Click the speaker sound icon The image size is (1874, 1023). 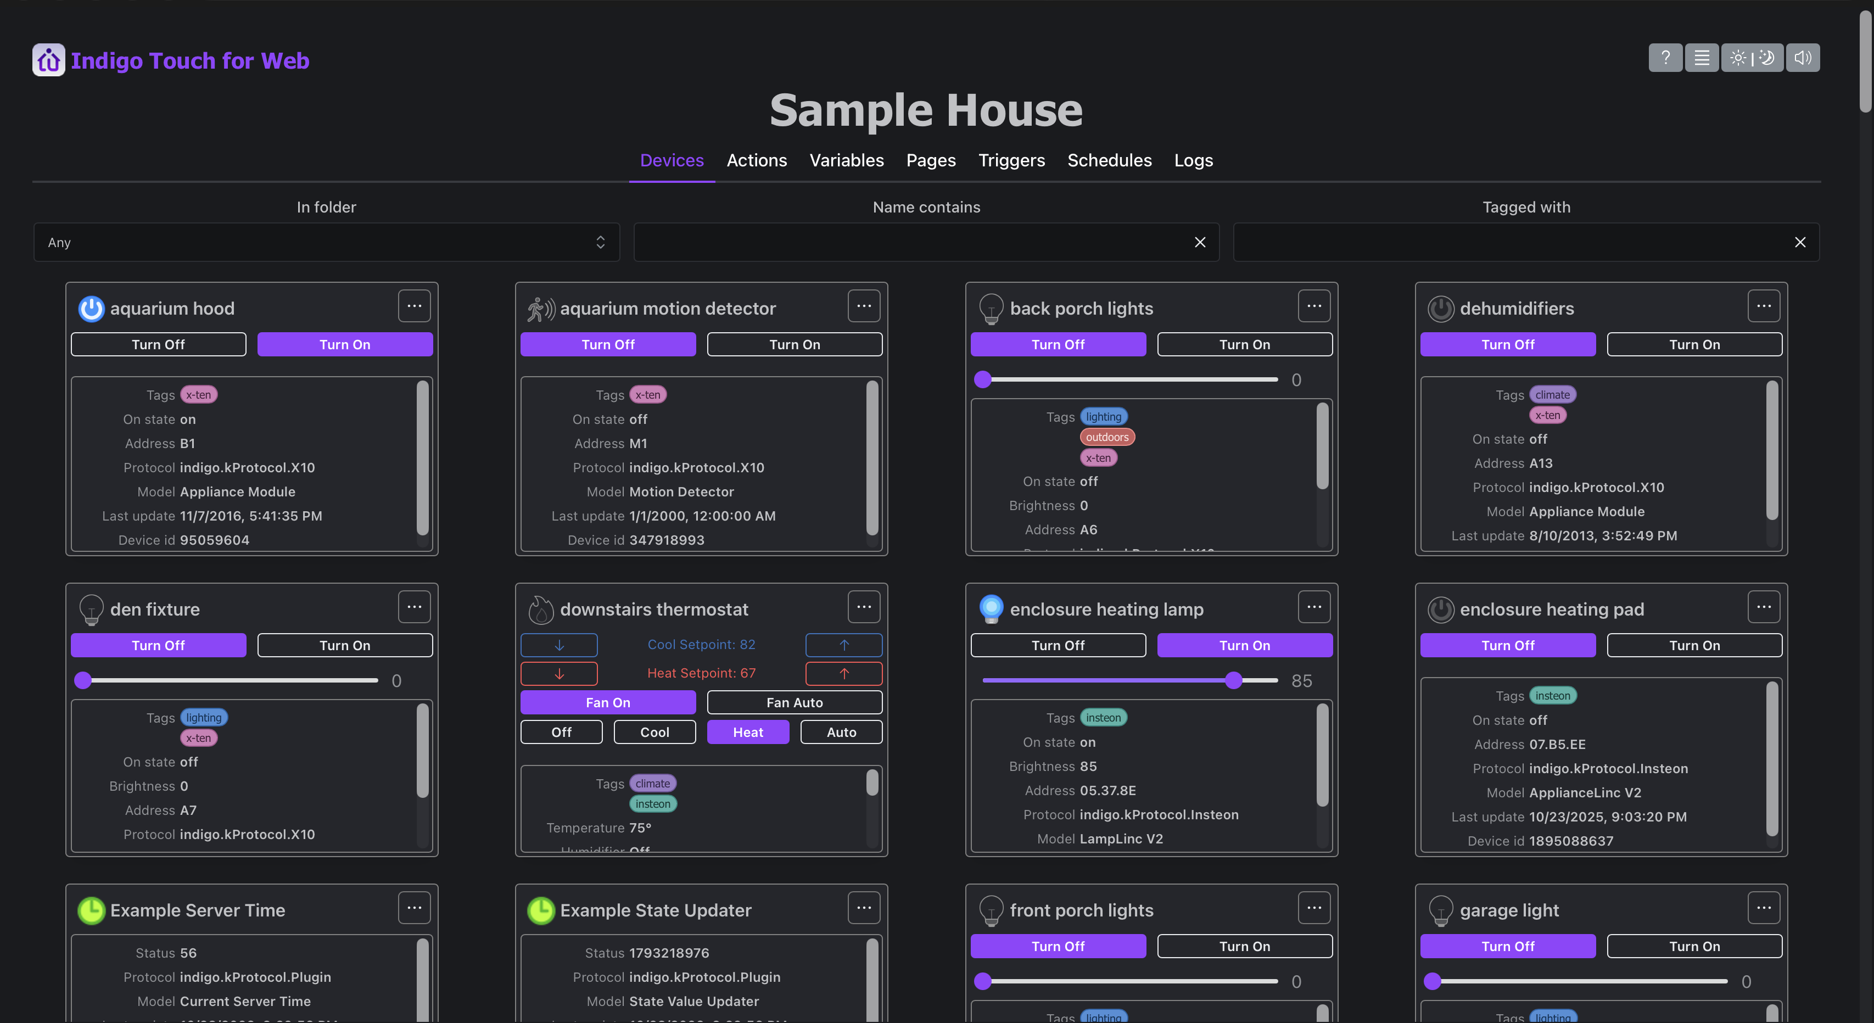(1802, 58)
